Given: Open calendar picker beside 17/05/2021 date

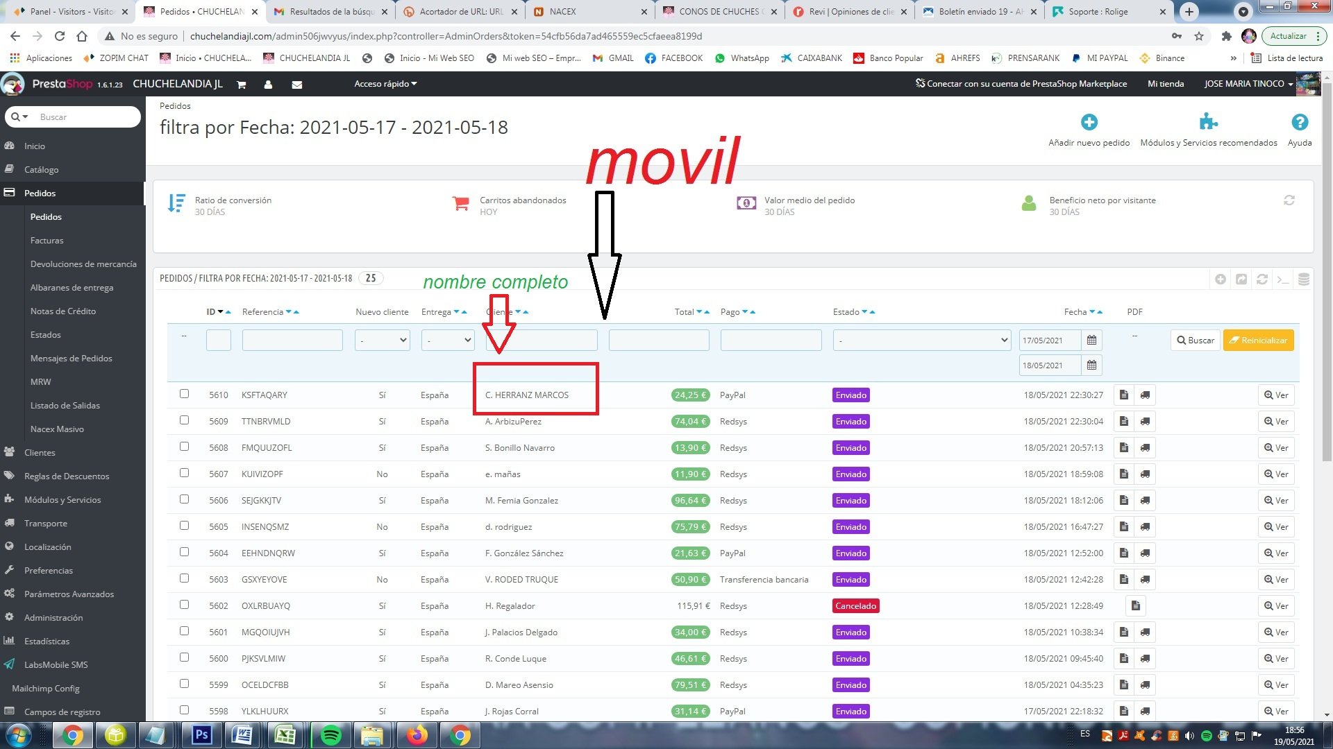Looking at the screenshot, I should point(1091,341).
